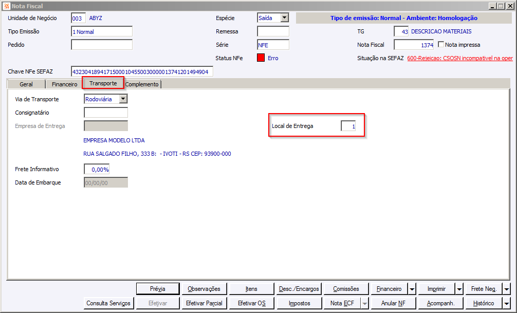Open the Espécie dropdown showing Saída
The height and width of the screenshot is (313, 517).
pyautogui.click(x=285, y=18)
